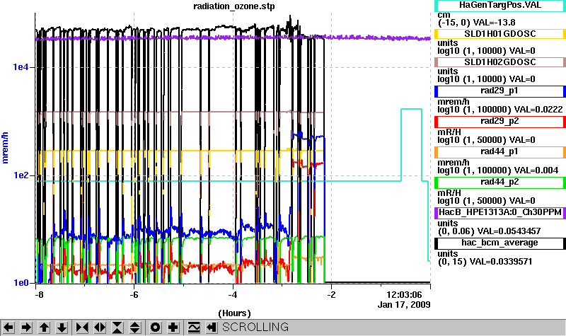This screenshot has height=336, width=566.
Task: Click the -4 hours x-axis label
Action: tap(233, 294)
